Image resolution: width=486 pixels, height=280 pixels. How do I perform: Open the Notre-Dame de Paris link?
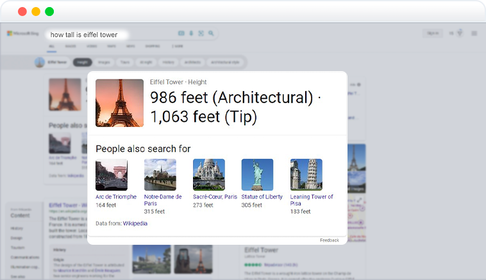[x=163, y=200]
